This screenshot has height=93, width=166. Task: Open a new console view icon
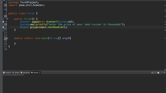158,73
